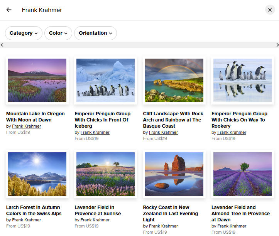This screenshot has width=279, height=236.
Task: Click title Rocky Coast In New Zealand In Last Evening Light
Action: 171,213
